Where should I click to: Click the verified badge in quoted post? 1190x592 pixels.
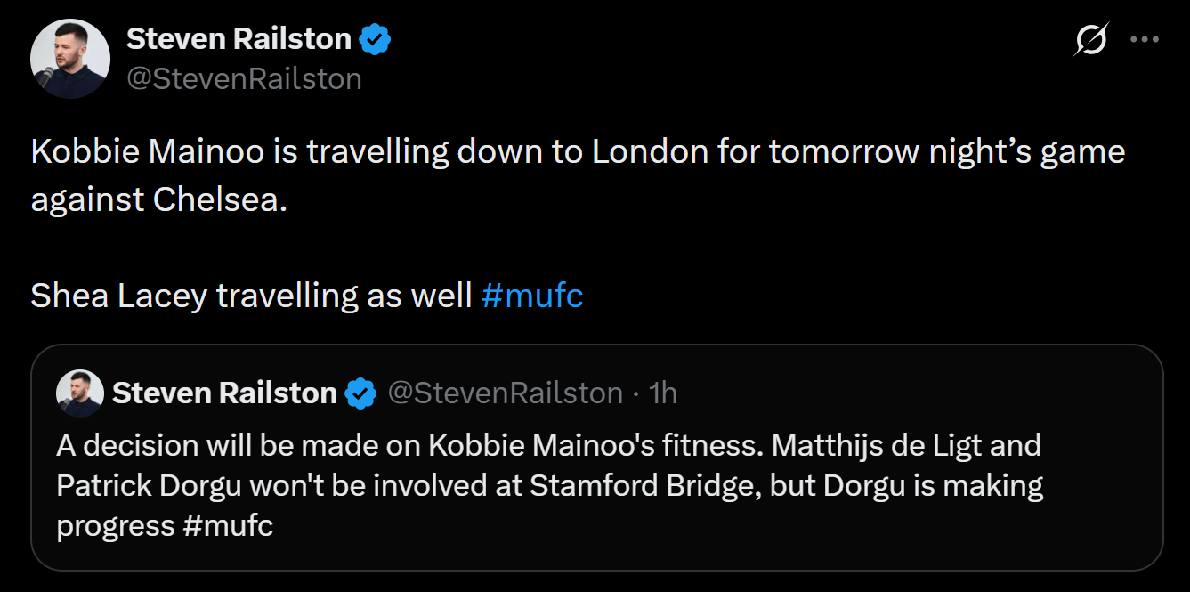click(x=360, y=393)
